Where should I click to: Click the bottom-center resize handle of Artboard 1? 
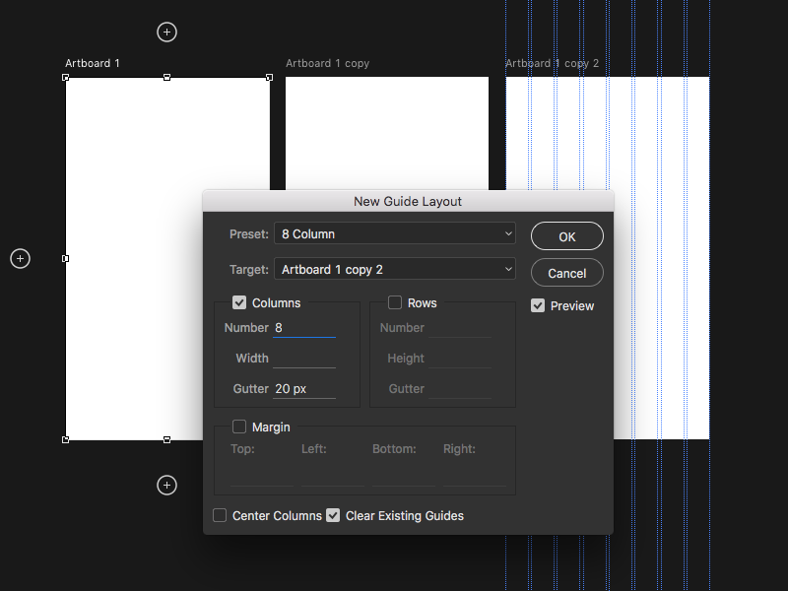pyautogui.click(x=166, y=439)
